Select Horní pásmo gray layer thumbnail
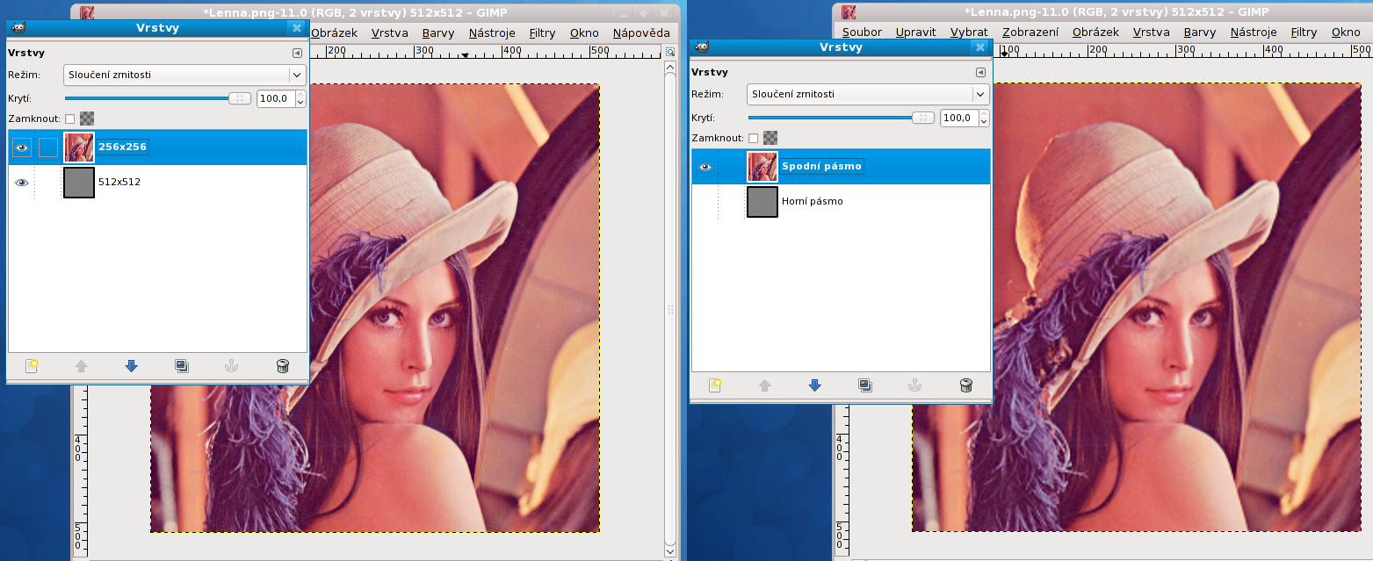The image size is (1373, 561). 762,202
